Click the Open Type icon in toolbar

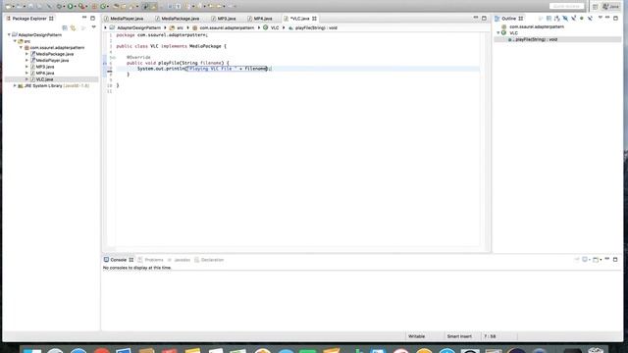click(x=116, y=6)
